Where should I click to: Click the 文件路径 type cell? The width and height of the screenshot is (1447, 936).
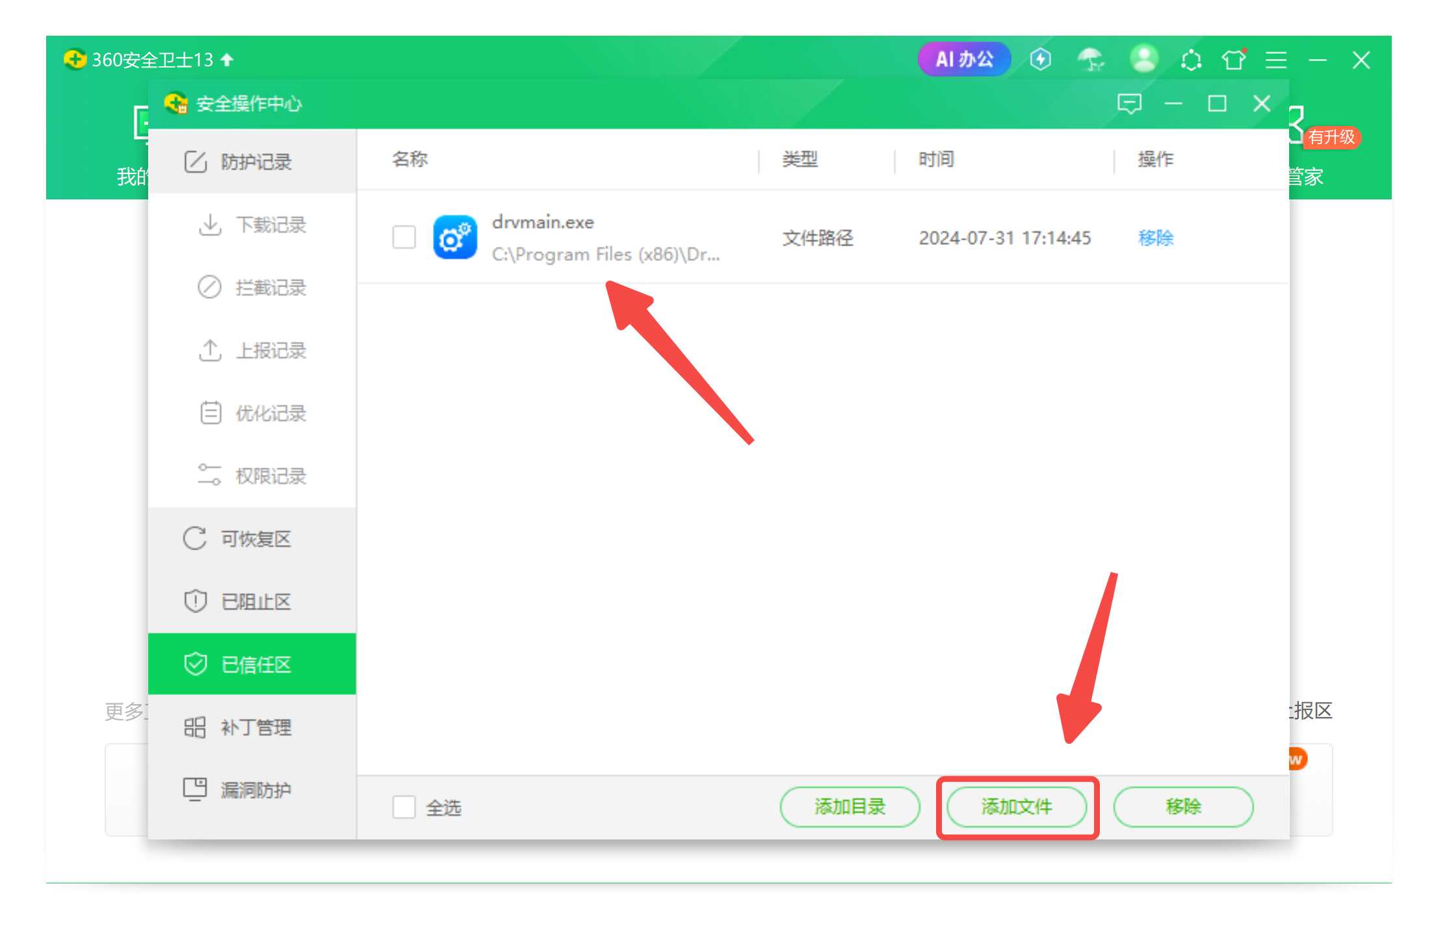pyautogui.click(x=817, y=238)
